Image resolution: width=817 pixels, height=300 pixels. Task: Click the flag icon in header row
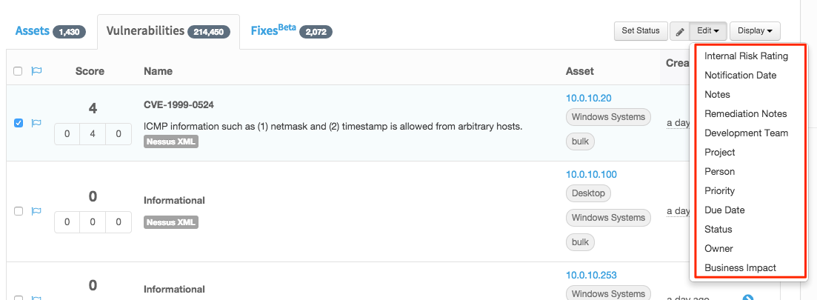point(36,71)
